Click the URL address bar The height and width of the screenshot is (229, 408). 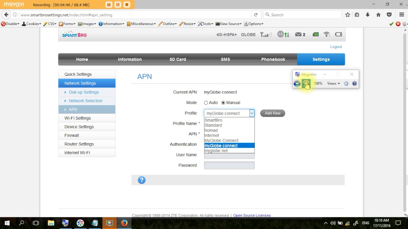point(135,15)
